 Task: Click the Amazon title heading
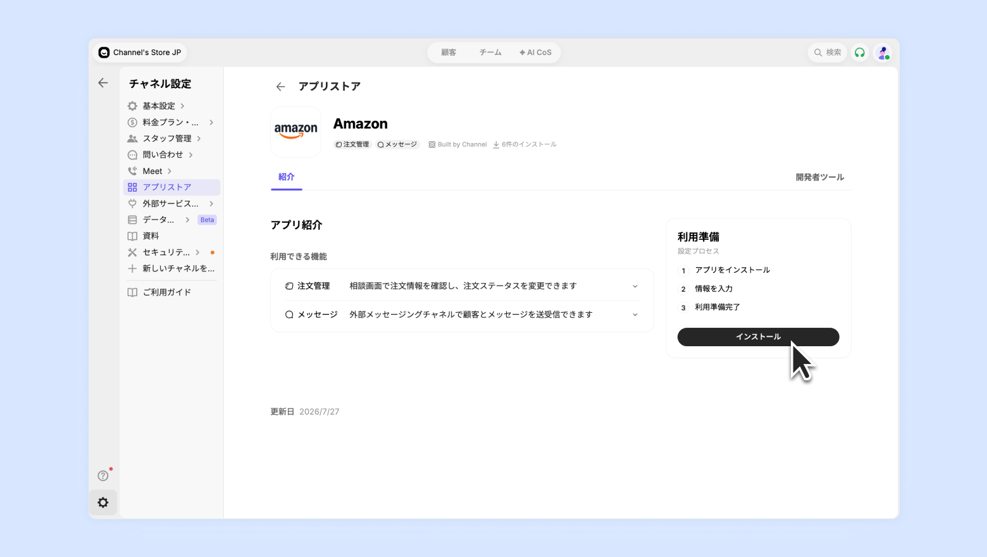tap(361, 124)
